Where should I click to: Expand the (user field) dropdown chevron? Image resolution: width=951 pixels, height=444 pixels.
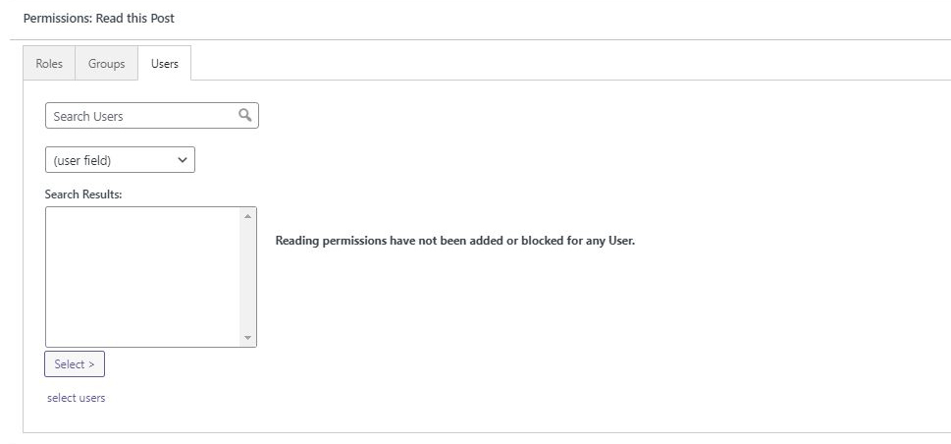pos(182,160)
